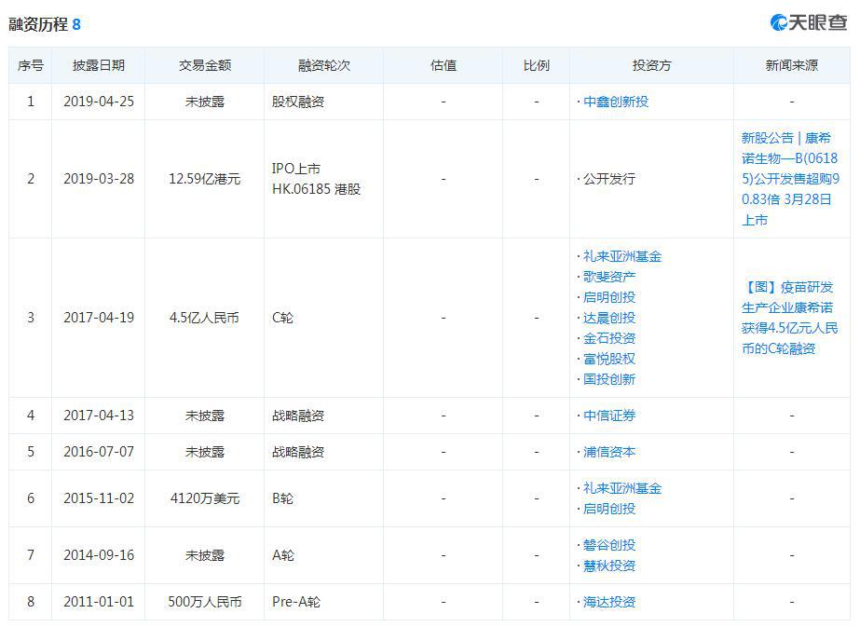This screenshot has height=627, width=860.
Task: Click the 融资轮次 column header
Action: pos(324,65)
